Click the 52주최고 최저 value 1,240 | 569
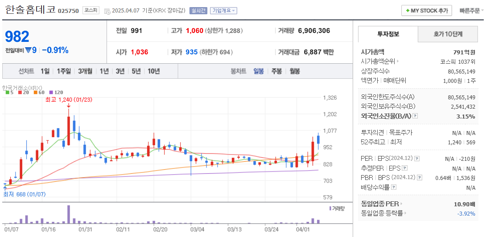This screenshot has height=237, width=486. [x=462, y=142]
